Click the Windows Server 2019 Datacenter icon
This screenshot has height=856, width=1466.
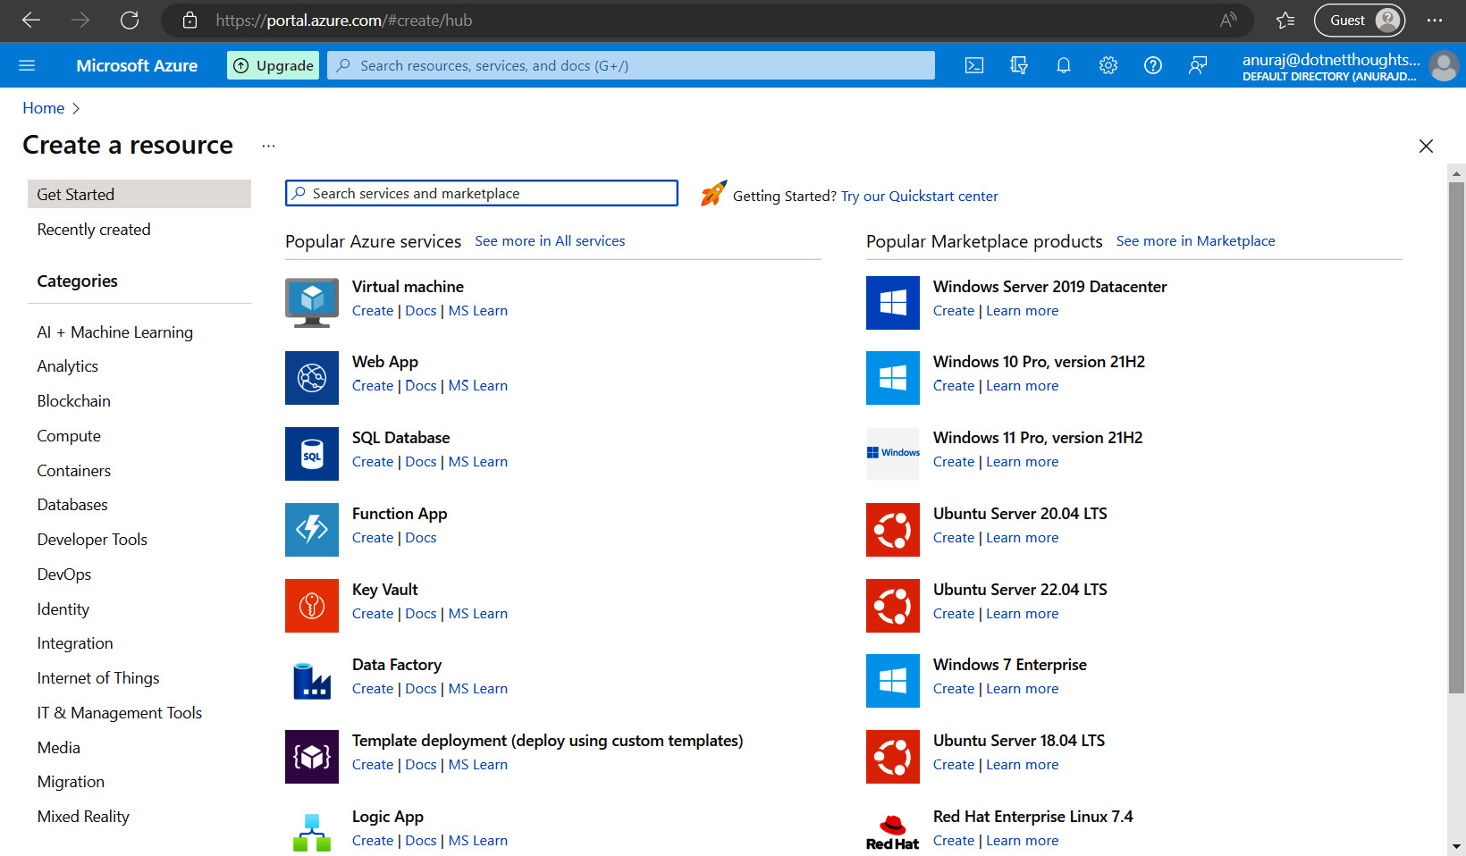(893, 303)
